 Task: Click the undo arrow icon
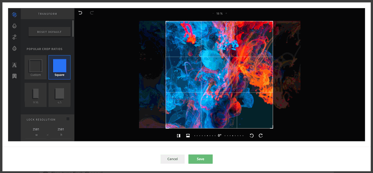[x=81, y=13]
